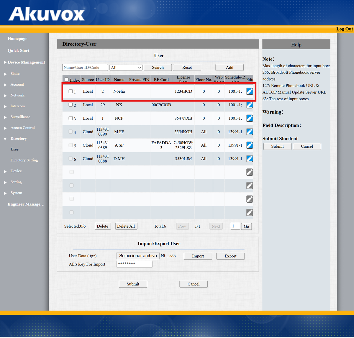This screenshot has width=354, height=338.
Task: Click the Log Out link
Action: pyautogui.click(x=345, y=29)
